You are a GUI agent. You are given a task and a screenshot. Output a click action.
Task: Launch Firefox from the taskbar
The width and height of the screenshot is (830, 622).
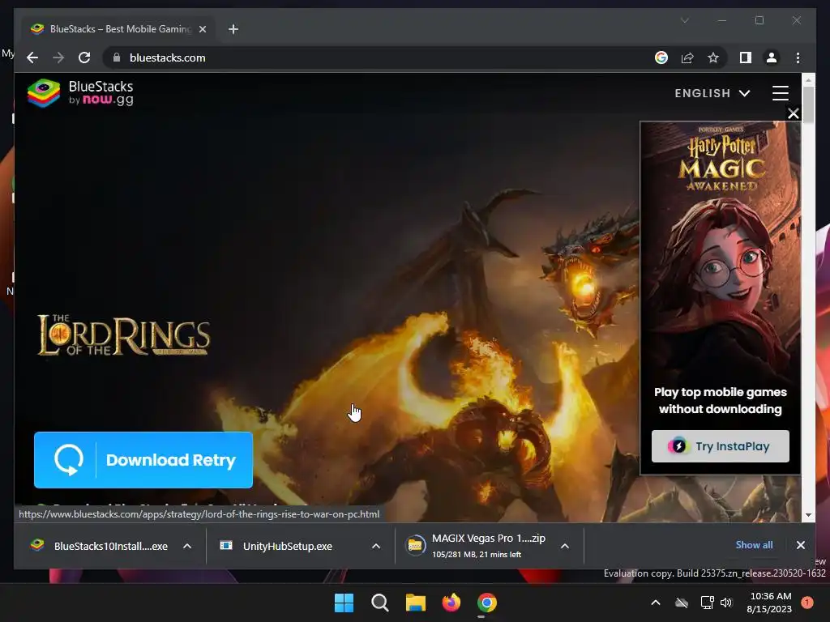[x=451, y=603]
